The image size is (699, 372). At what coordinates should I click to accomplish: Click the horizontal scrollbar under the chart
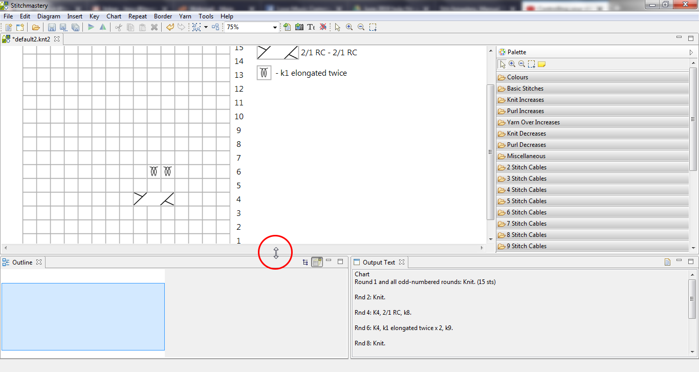243,248
